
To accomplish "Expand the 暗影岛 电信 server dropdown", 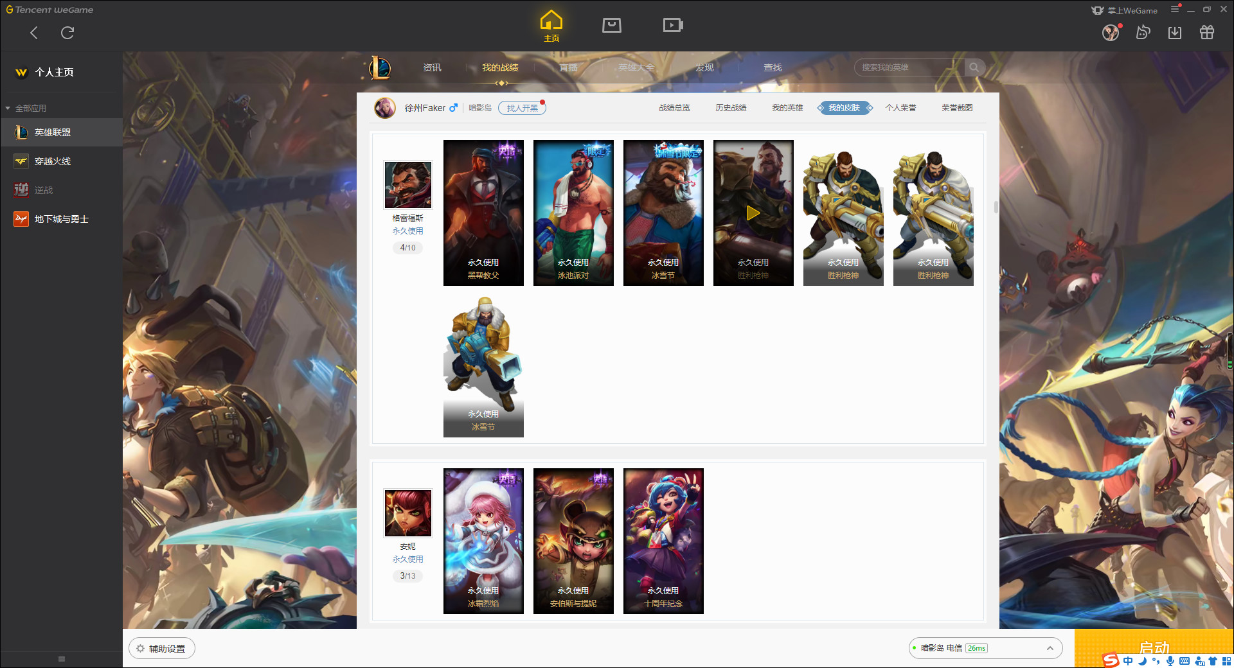I will point(985,648).
